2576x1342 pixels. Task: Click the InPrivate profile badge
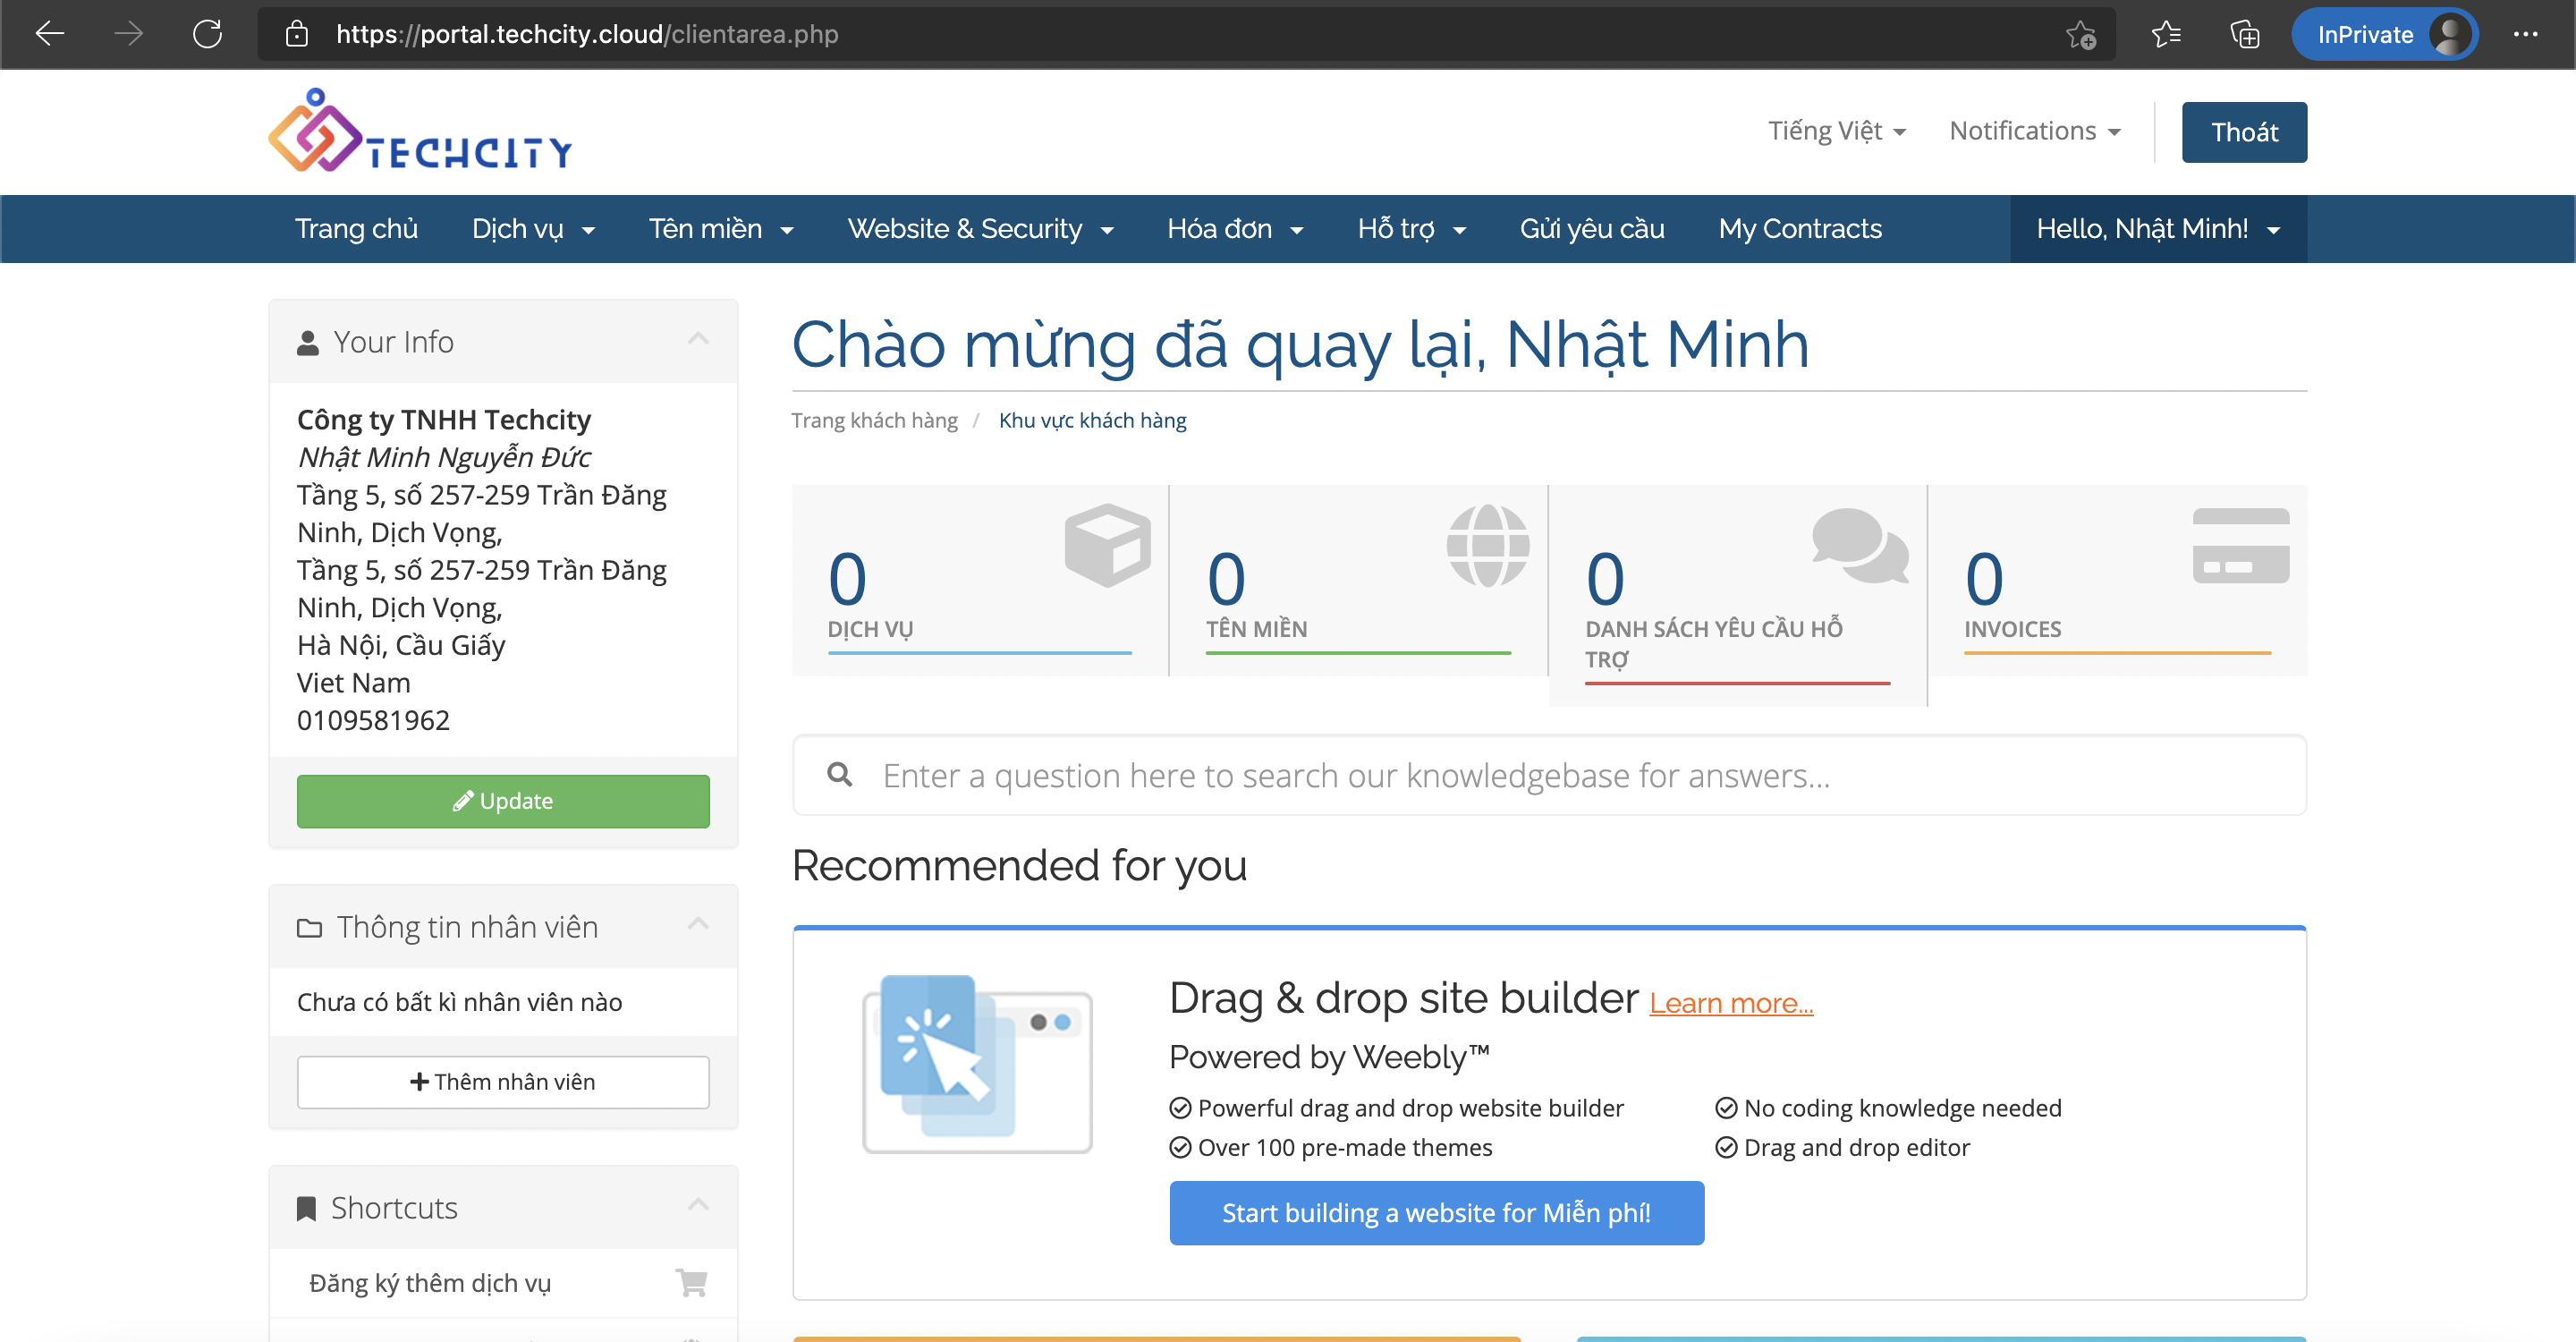click(x=2384, y=35)
